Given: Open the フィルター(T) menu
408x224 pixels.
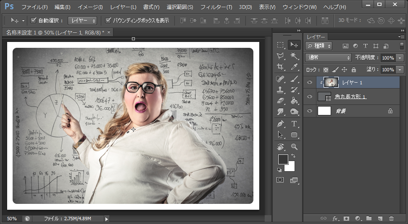Looking at the screenshot, I should pyautogui.click(x=216, y=7).
